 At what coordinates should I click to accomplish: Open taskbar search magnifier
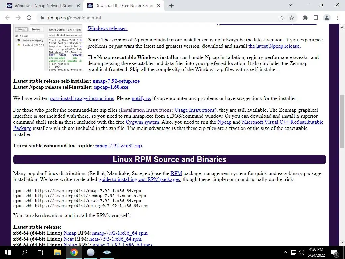24,252
